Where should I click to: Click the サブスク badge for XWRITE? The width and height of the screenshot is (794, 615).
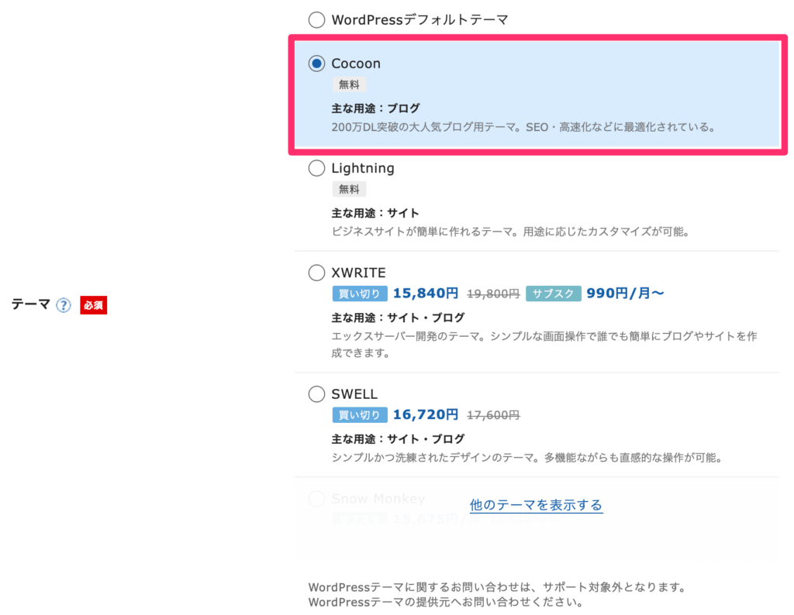(x=553, y=294)
